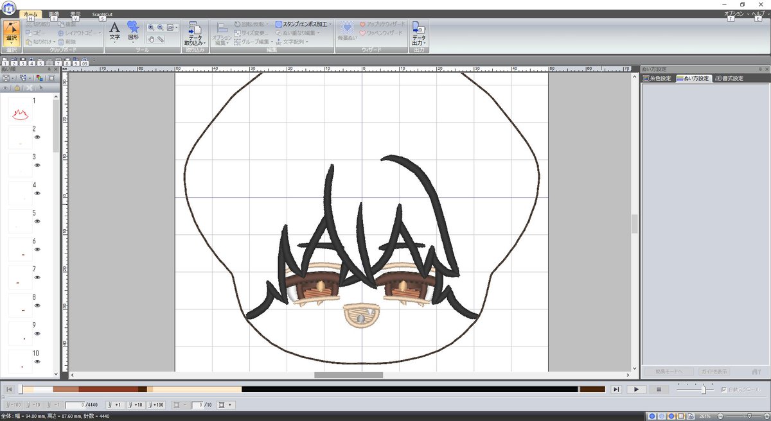
Task: Click the horizontal canvas scrollbar
Action: (348, 375)
